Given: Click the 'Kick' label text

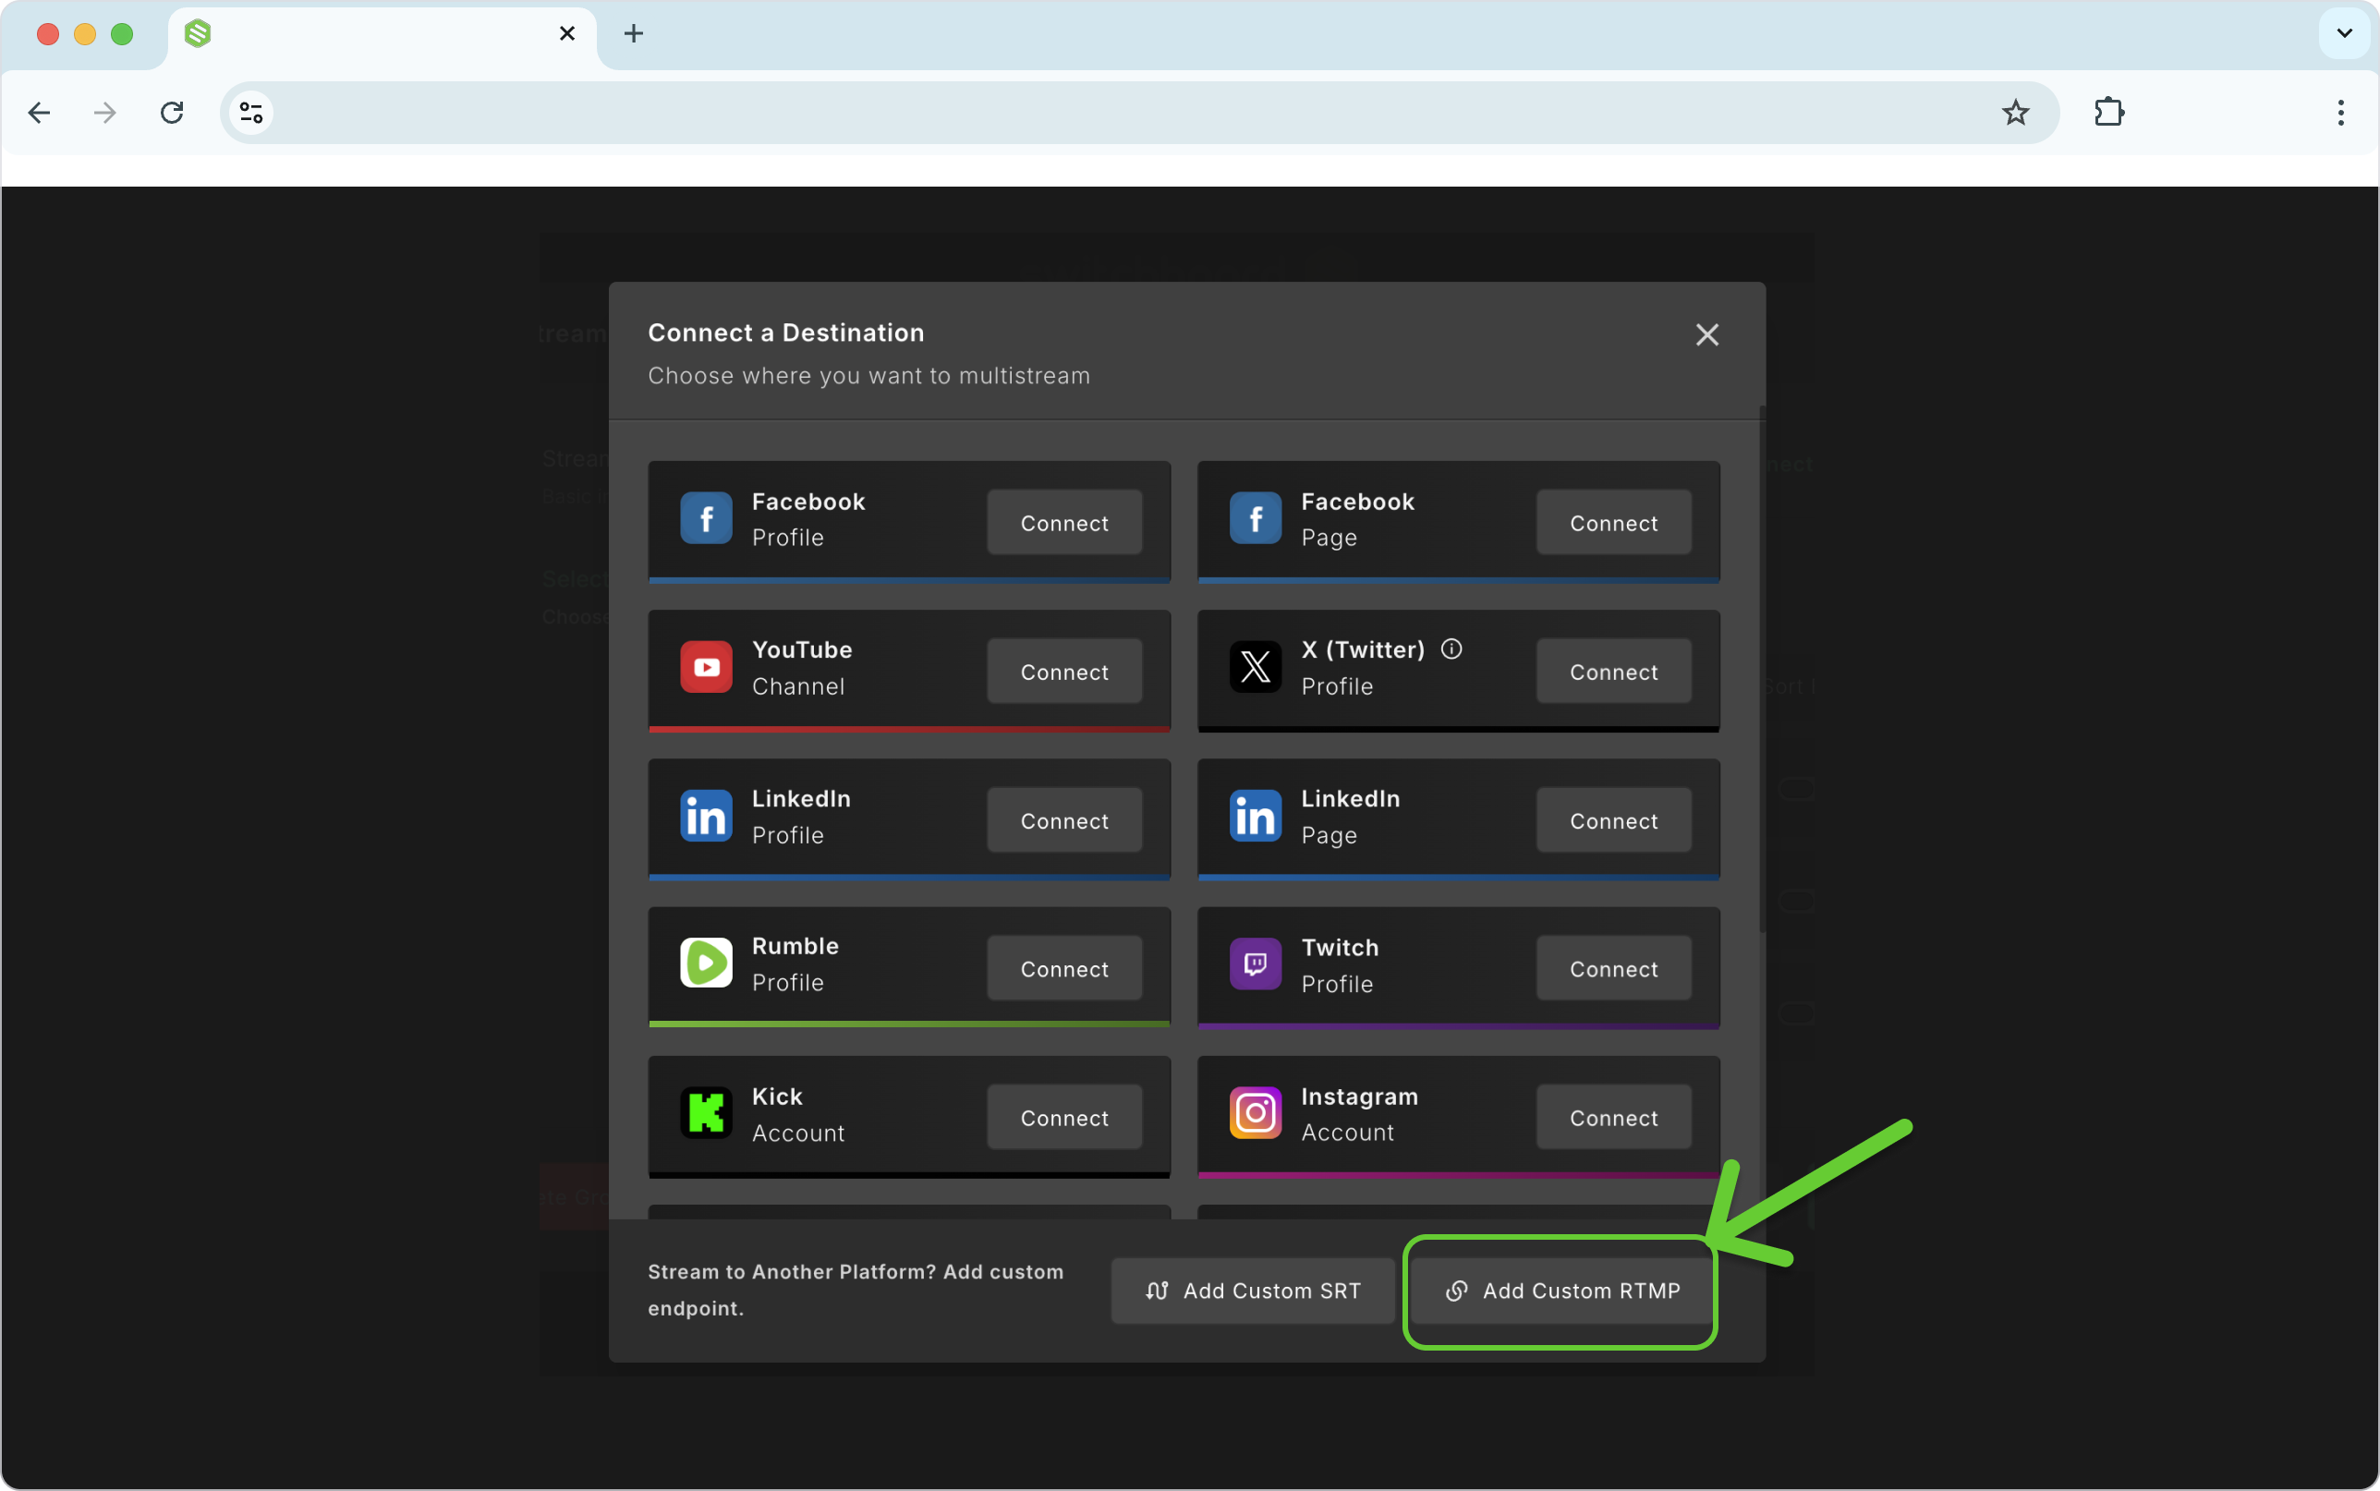Looking at the screenshot, I should tap(777, 1096).
